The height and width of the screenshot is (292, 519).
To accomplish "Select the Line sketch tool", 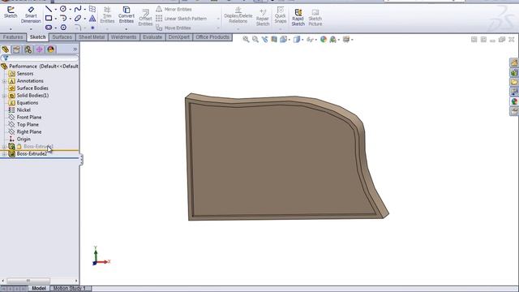I will click(x=49, y=9).
